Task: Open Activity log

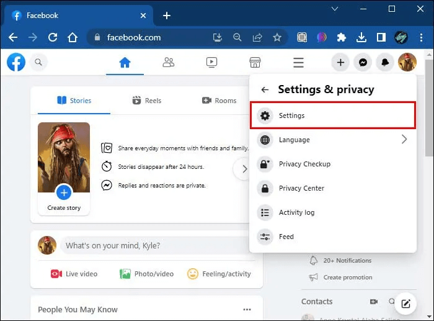Action: (333, 212)
